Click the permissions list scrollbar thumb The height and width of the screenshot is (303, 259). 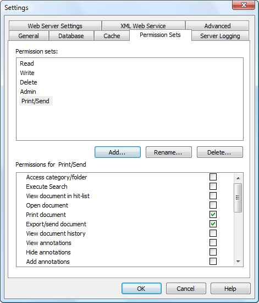pyautogui.click(x=238, y=198)
